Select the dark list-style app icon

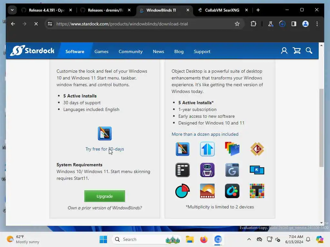182,170
